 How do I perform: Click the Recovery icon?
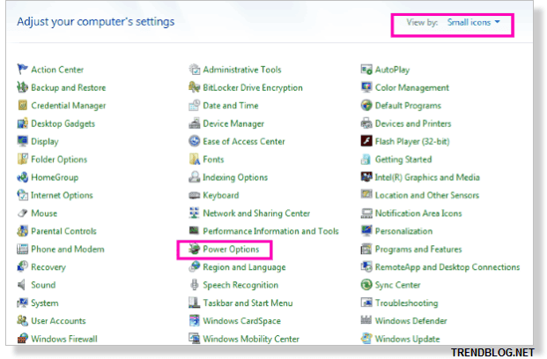[22, 266]
